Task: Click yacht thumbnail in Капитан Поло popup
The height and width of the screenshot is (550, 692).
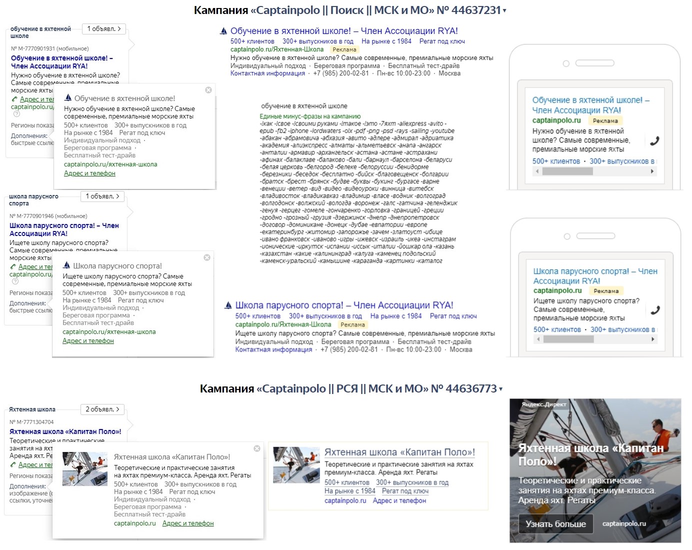Action: [x=85, y=469]
